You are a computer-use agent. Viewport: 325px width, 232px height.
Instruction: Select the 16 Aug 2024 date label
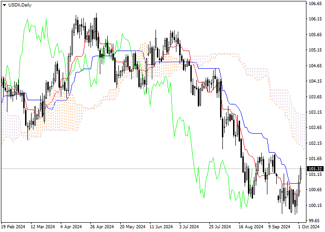pyautogui.click(x=251, y=227)
